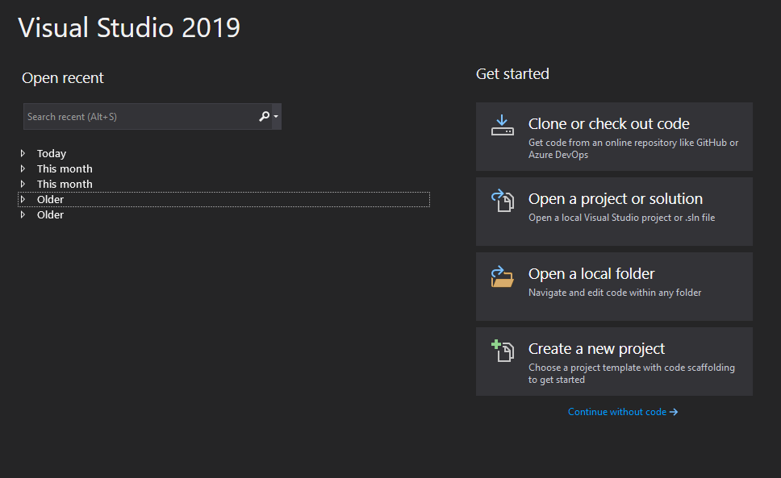Viewport: 781px width, 478px height.
Task: Expand the first This month group
Action: (23, 168)
